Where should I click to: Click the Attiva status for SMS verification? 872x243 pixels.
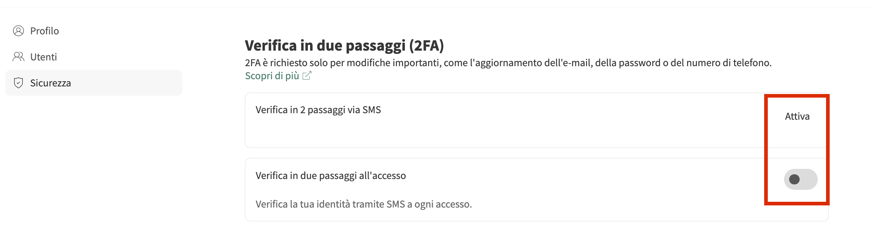(797, 116)
